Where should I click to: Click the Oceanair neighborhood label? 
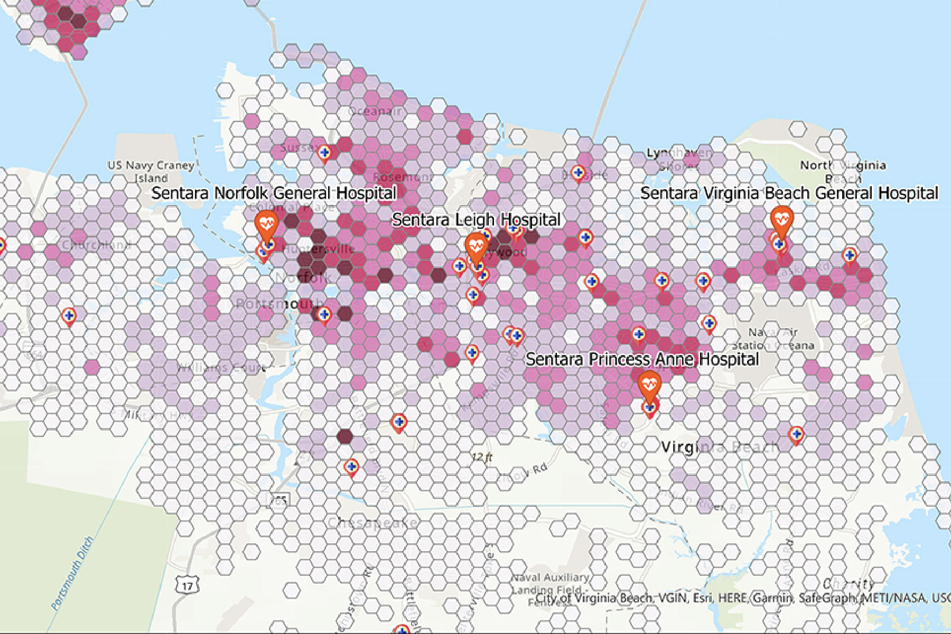coord(375,111)
